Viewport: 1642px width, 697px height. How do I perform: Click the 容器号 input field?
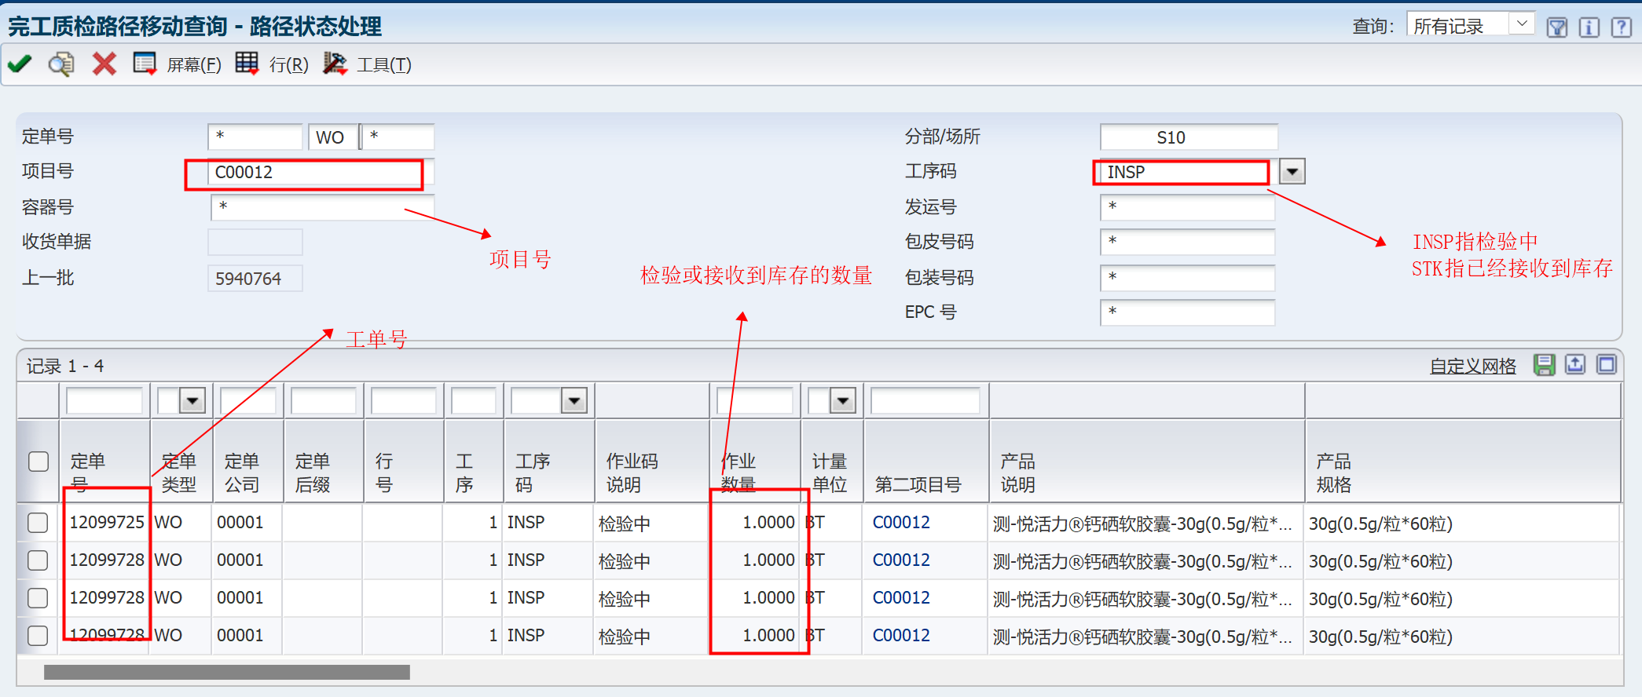point(322,207)
